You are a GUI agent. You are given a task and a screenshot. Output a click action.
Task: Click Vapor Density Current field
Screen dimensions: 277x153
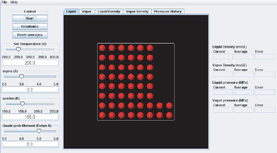click(223, 74)
